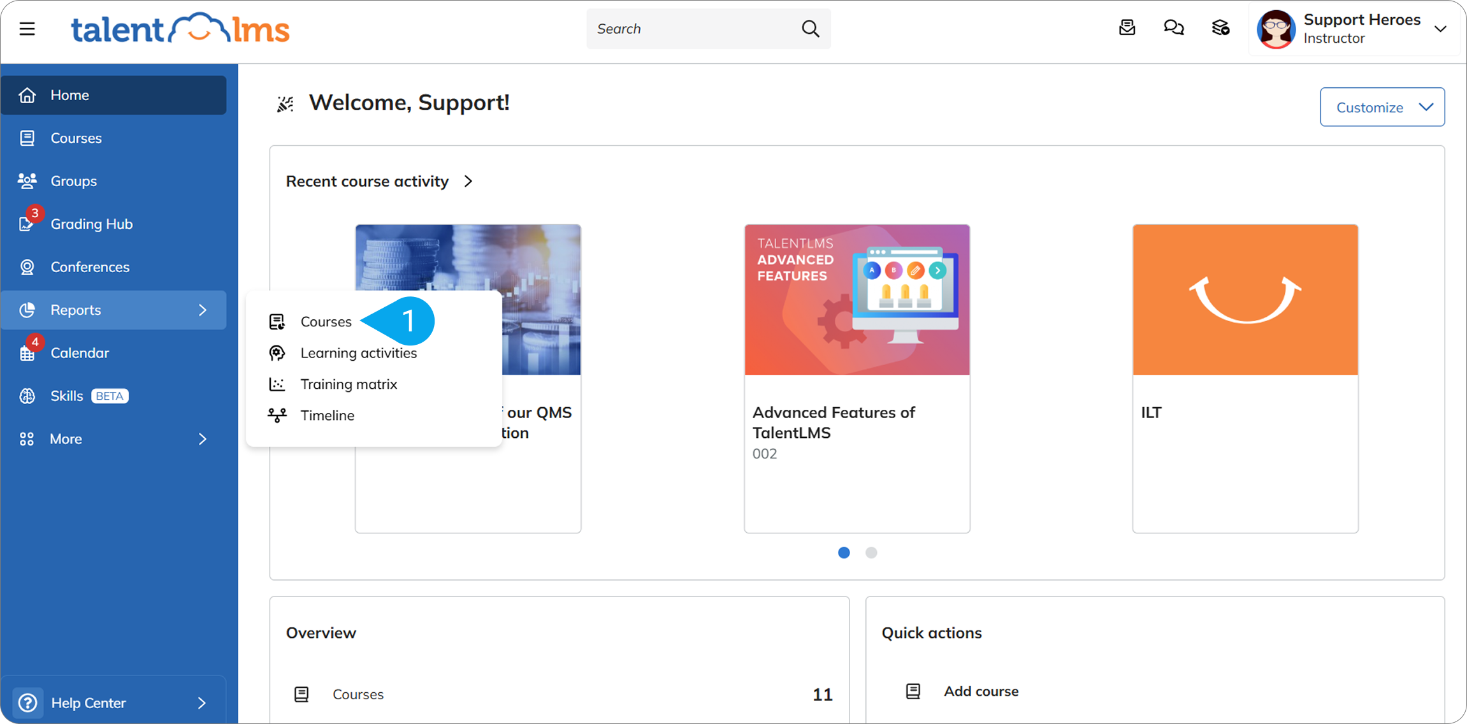Expand the More submenu chevron

point(203,439)
